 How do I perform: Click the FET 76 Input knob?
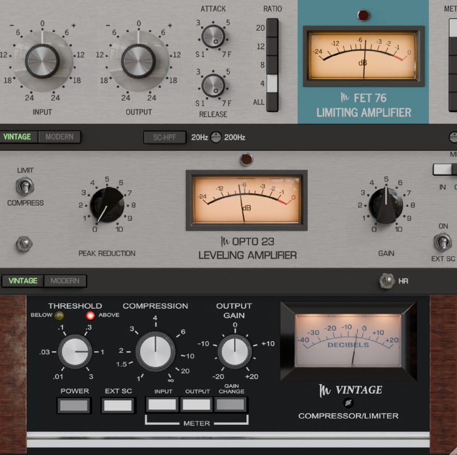click(x=42, y=61)
